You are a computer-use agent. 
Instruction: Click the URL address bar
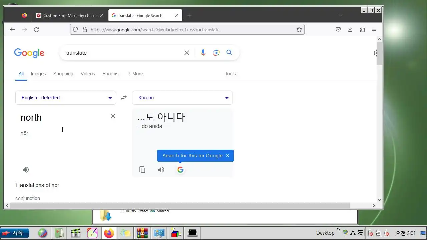[x=187, y=29]
